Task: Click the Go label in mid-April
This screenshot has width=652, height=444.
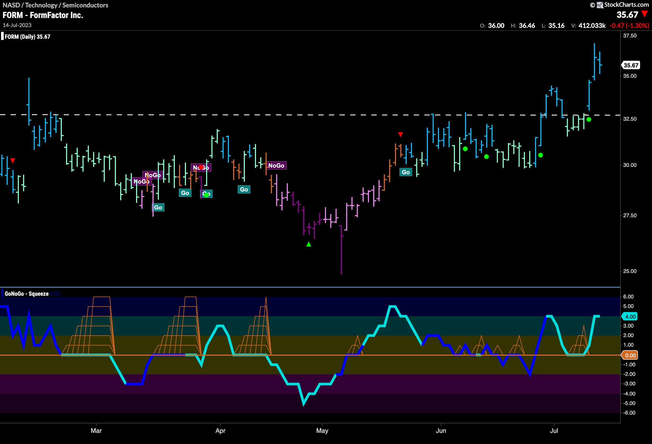Action: tap(244, 190)
